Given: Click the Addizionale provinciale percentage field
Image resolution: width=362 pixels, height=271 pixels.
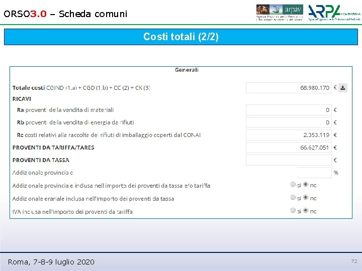Looking at the screenshot, I should (x=314, y=173).
